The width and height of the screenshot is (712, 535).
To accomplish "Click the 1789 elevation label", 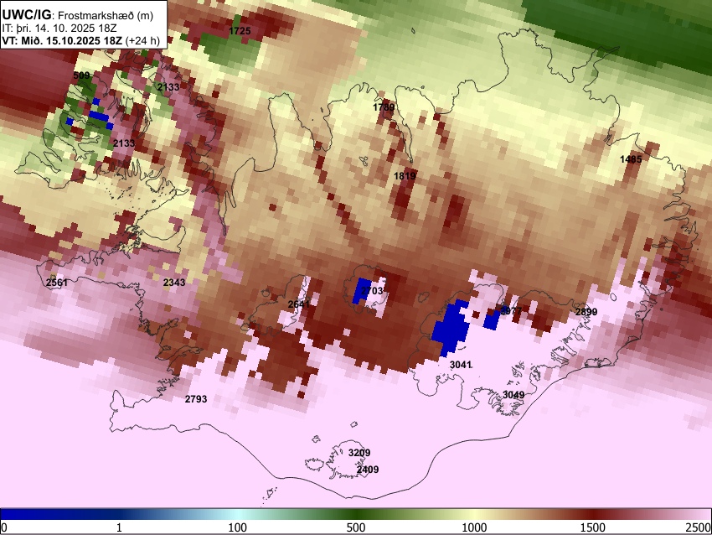I will (x=384, y=107).
